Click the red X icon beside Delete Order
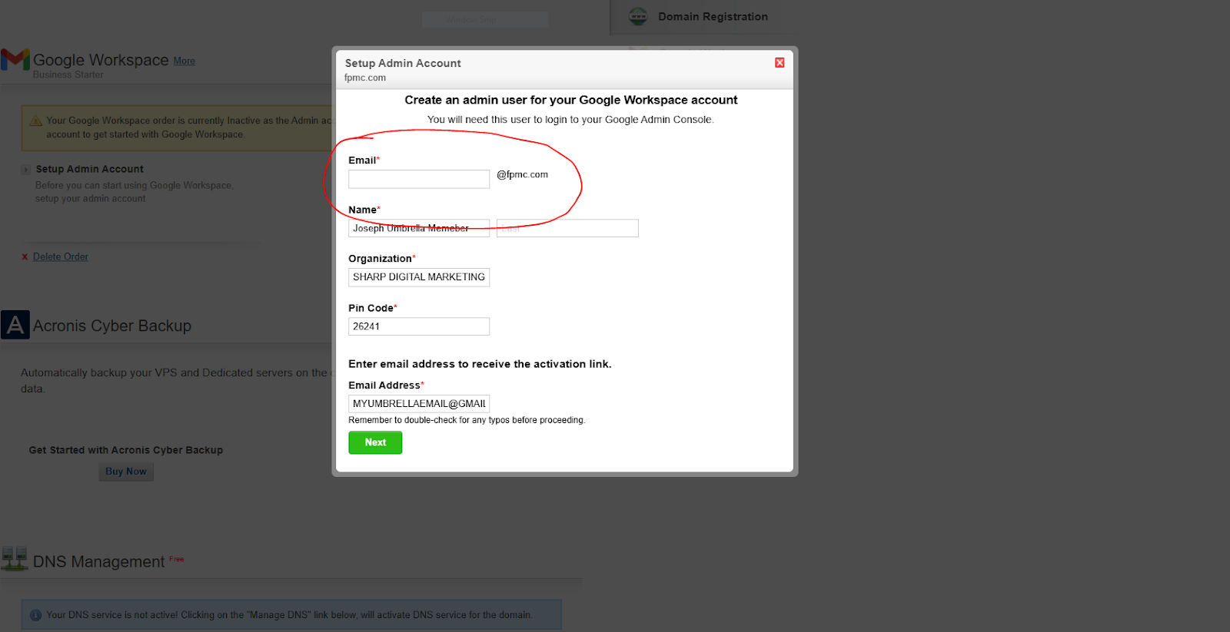Screen dimensions: 1230x632 coord(25,257)
